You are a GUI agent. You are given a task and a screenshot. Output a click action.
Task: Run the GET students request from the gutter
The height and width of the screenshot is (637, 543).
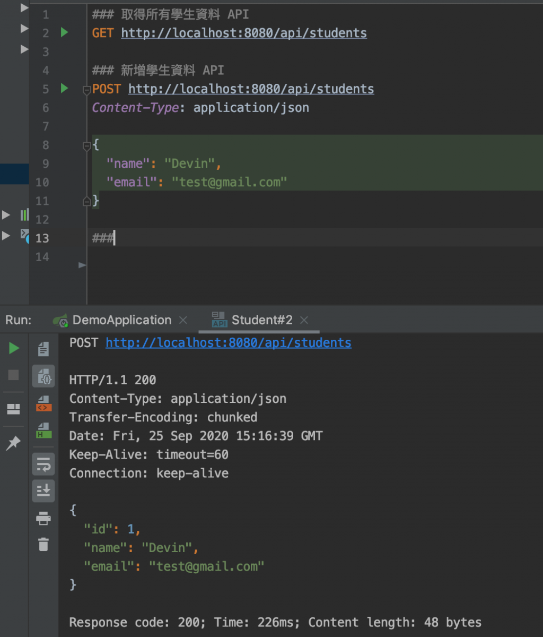[64, 33]
